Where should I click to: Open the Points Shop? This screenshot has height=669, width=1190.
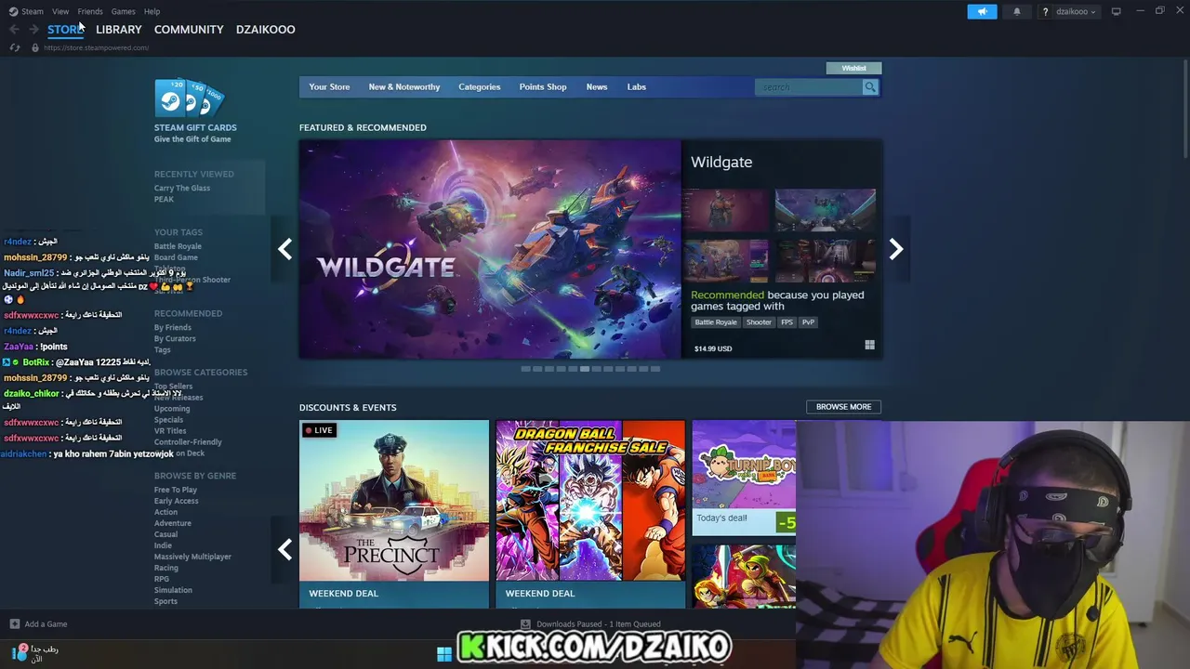[543, 86]
